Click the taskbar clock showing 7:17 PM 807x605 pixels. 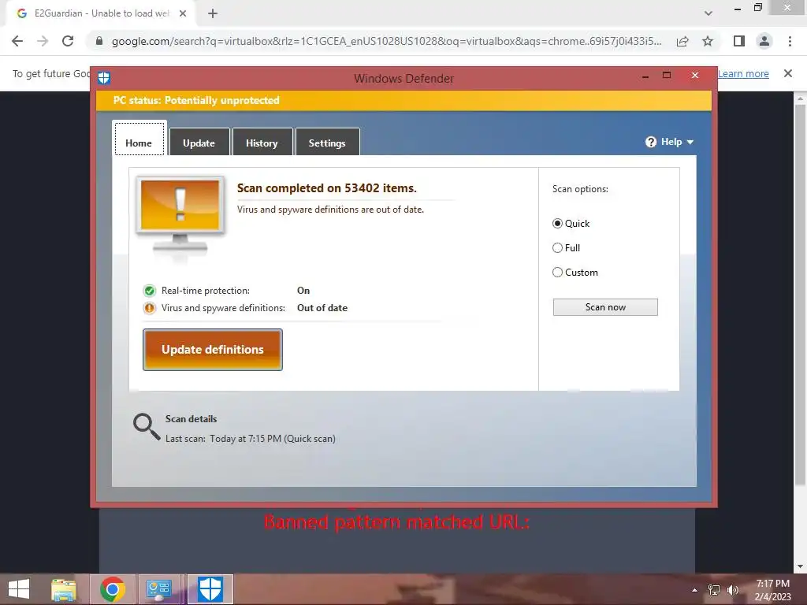[x=772, y=590]
